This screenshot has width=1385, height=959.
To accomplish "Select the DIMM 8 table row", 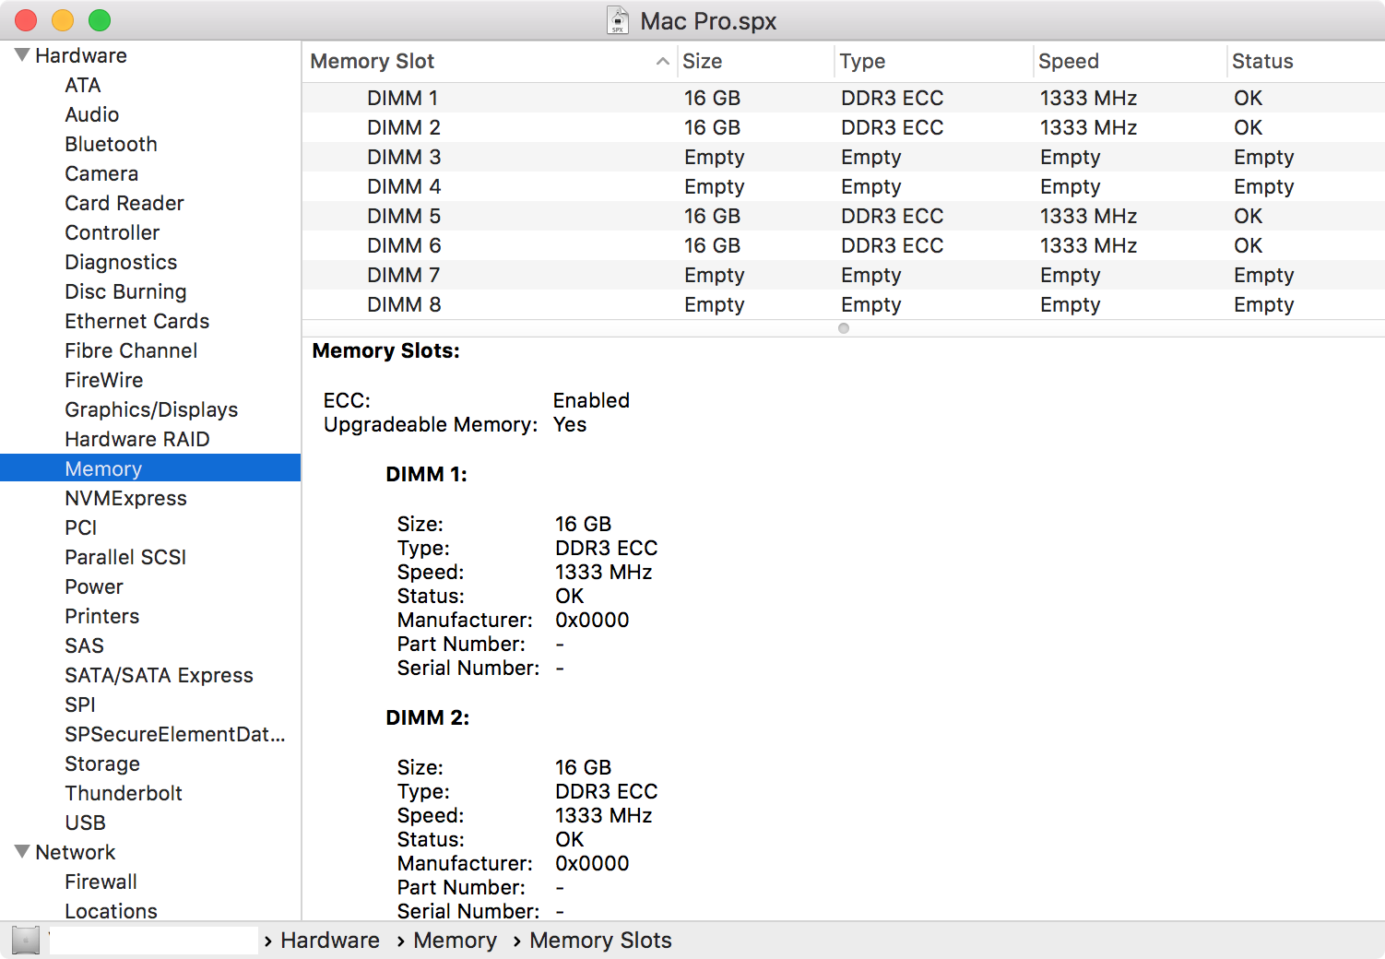I will [843, 304].
